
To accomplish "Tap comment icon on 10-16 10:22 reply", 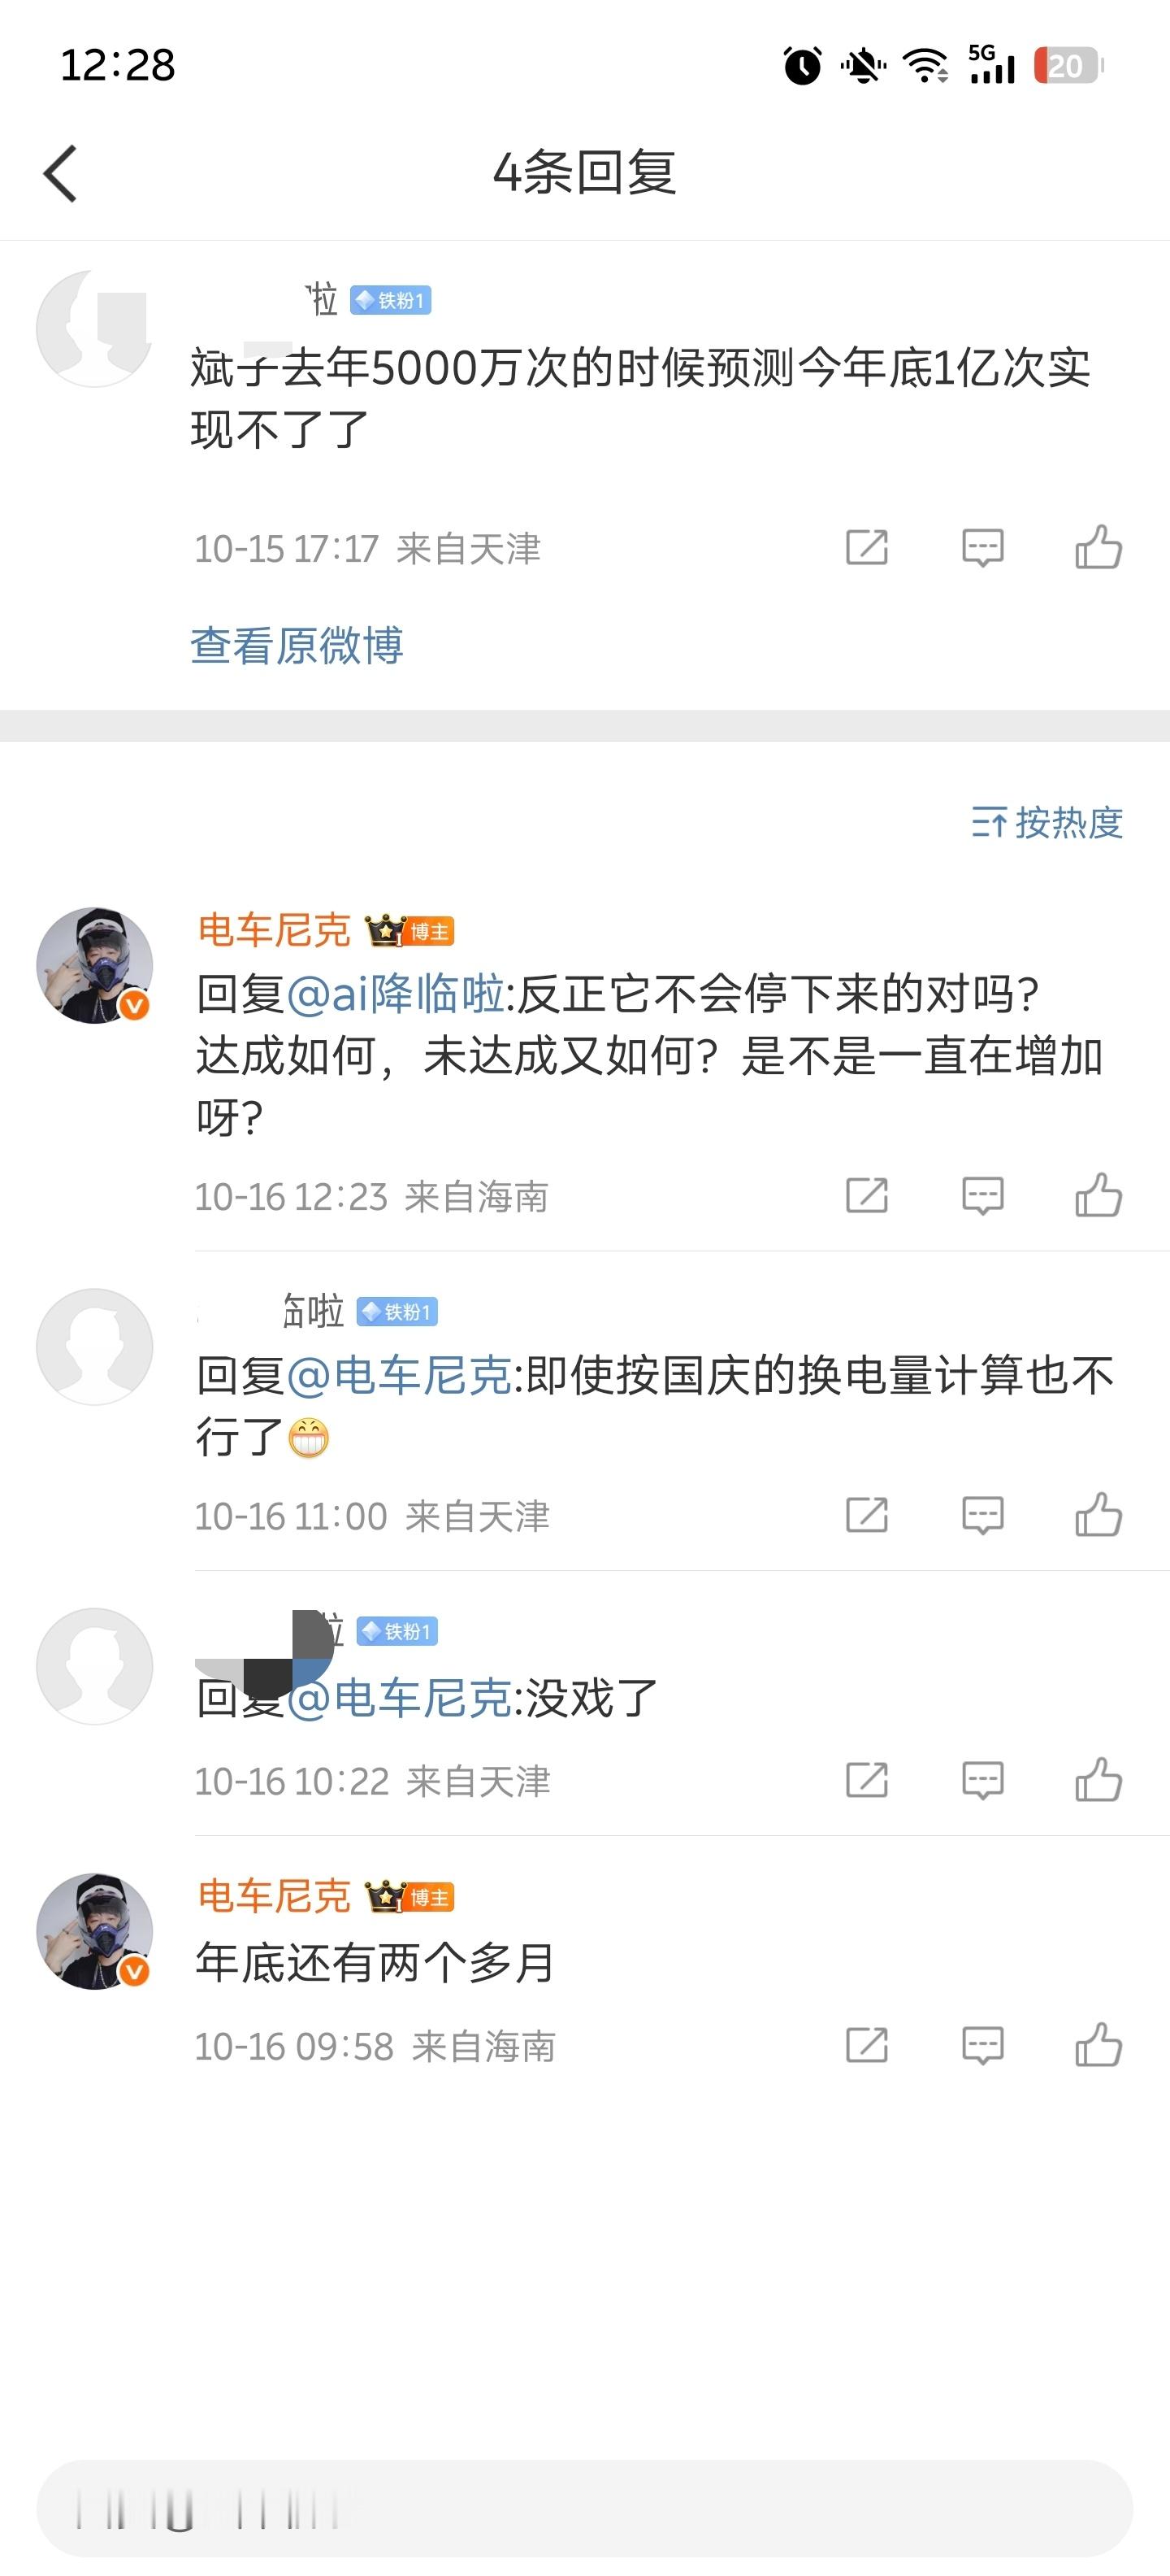I will pos(982,1780).
